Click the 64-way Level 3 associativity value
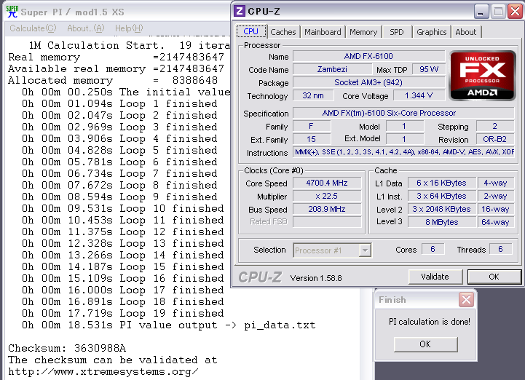The height and width of the screenshot is (380, 525). (x=496, y=222)
